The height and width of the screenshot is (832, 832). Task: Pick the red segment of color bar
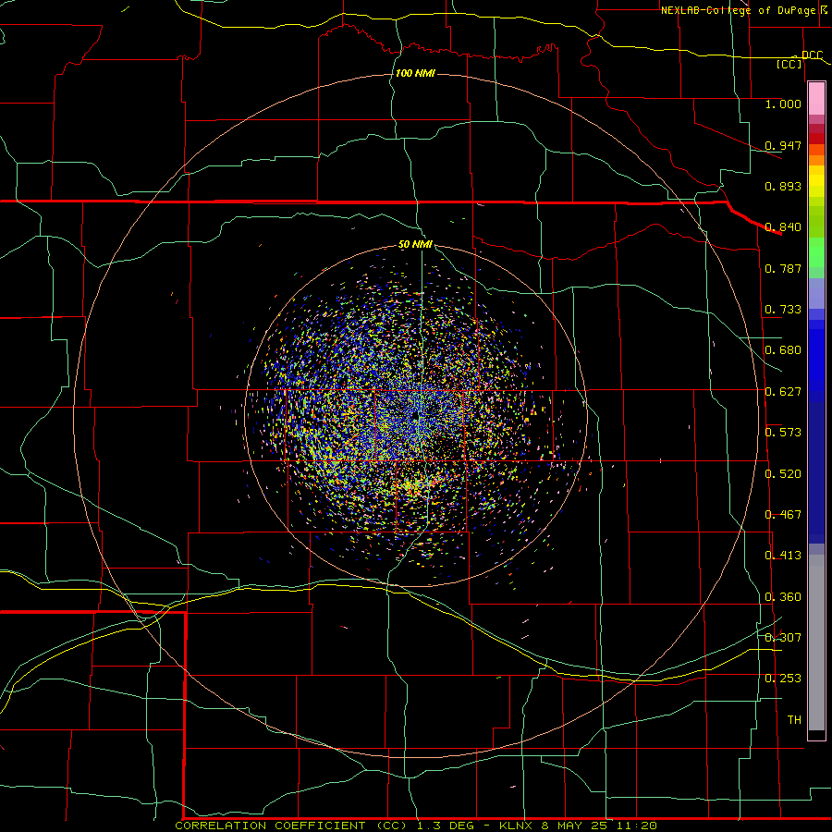click(x=816, y=138)
